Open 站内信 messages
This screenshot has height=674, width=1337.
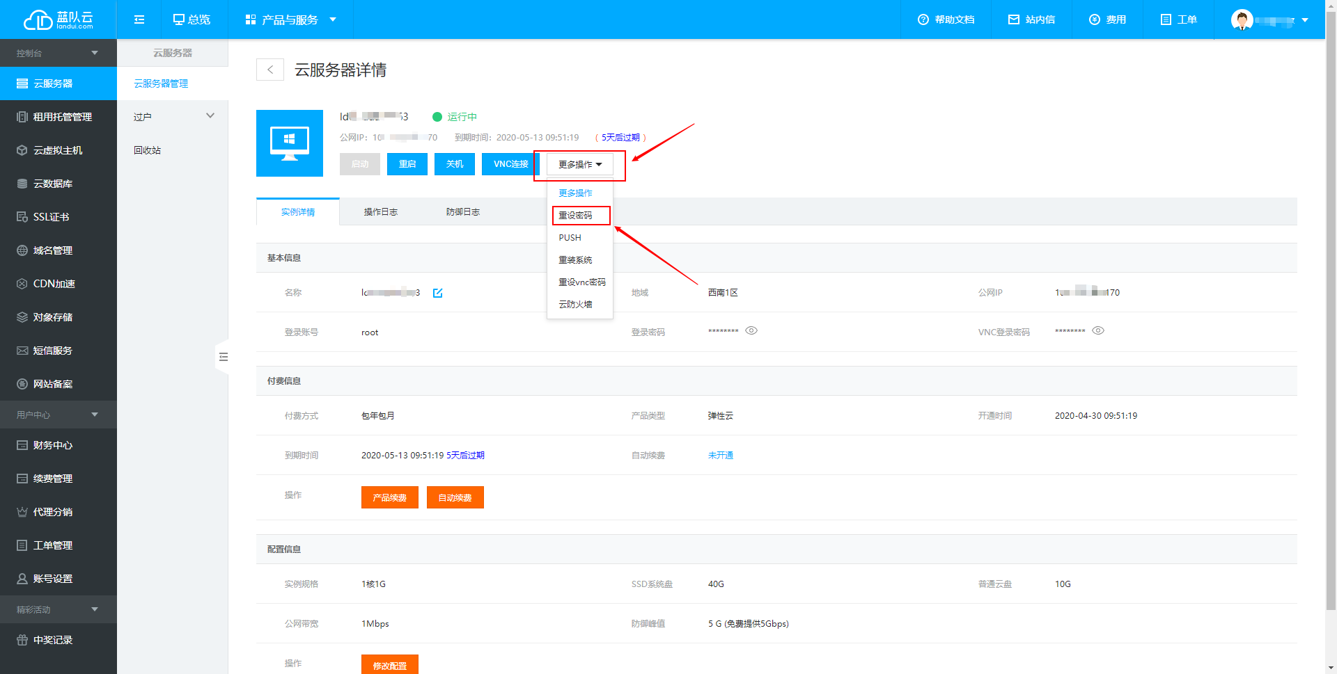[x=1031, y=19]
